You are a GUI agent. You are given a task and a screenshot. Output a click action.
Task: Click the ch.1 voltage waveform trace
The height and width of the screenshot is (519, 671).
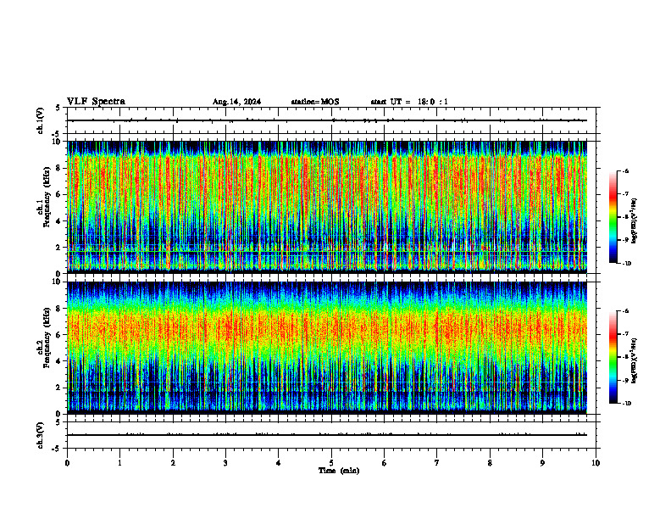[327, 120]
